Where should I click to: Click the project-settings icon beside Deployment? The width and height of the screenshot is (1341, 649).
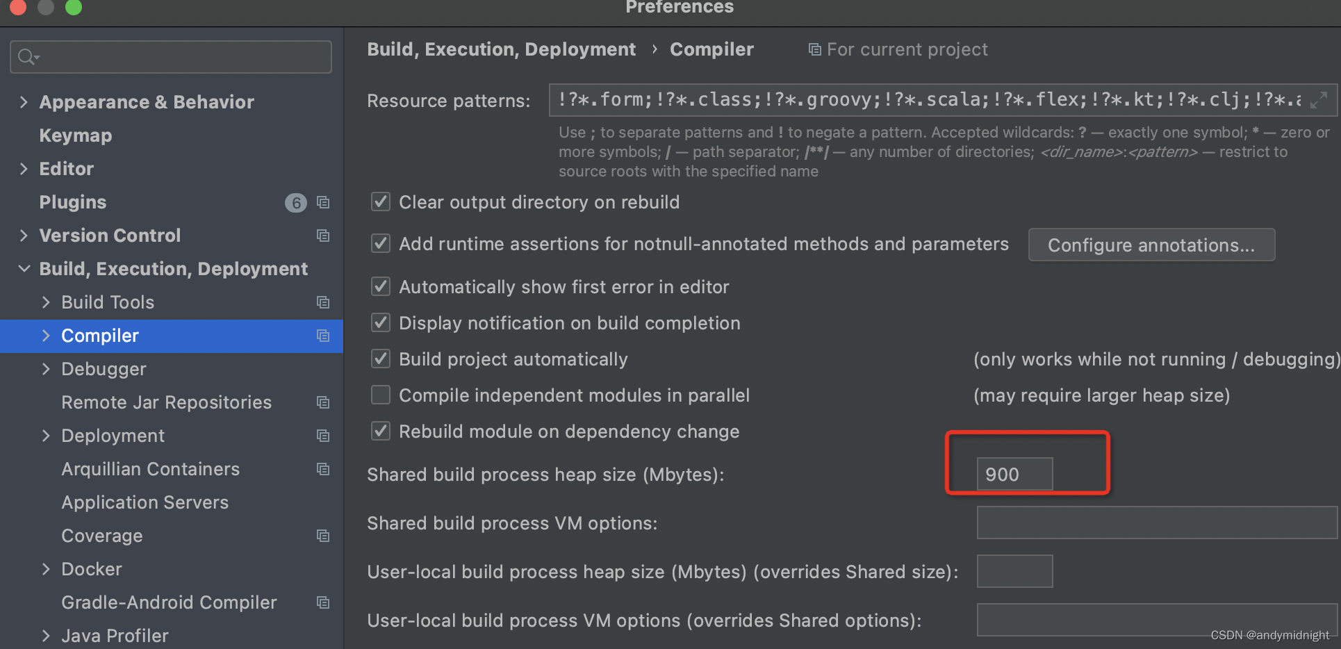[323, 436]
